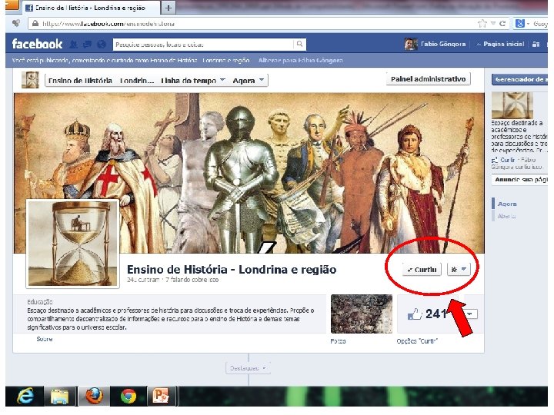This screenshot has width=554, height=415.
Task: Click the search magnifier button
Action: pos(299,44)
